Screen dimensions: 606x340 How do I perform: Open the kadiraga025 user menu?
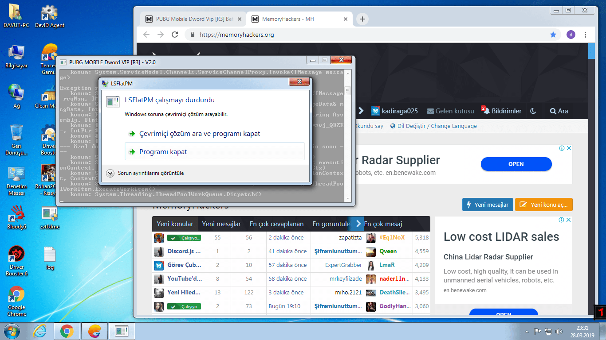(394, 111)
